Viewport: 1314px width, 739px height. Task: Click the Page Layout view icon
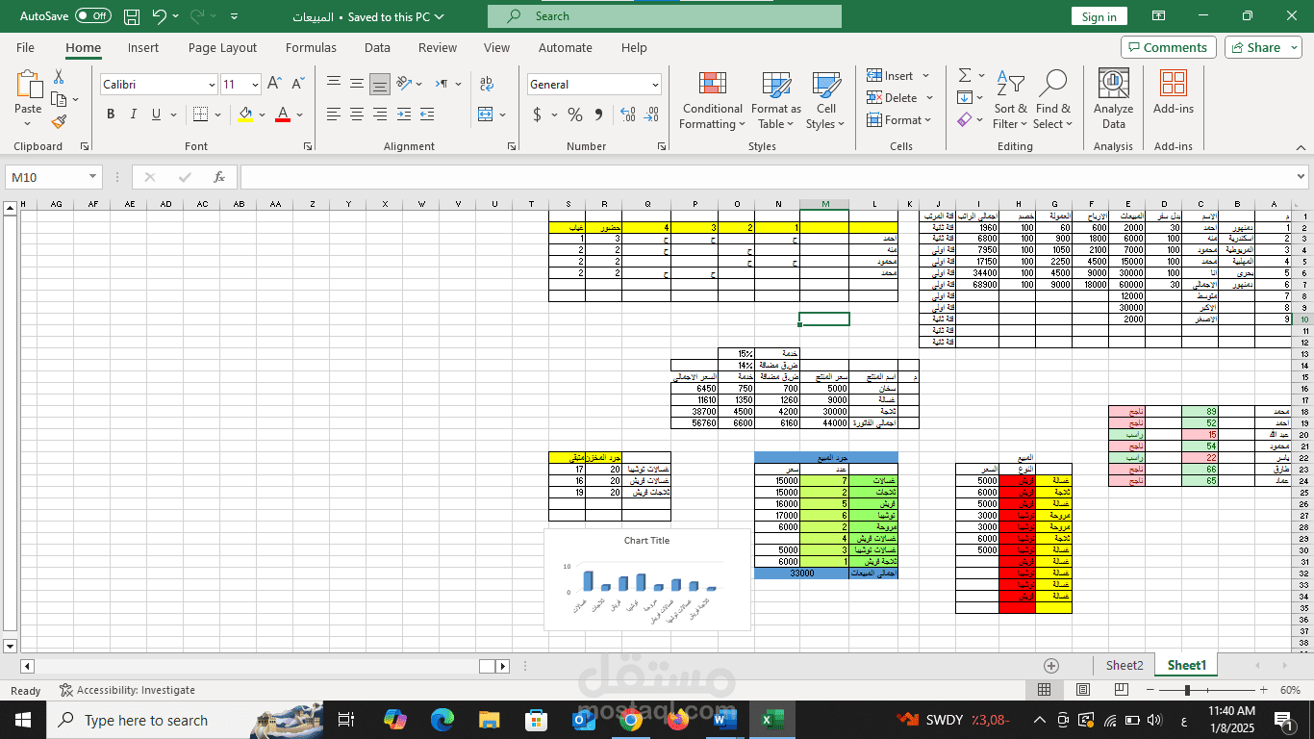[1083, 690]
